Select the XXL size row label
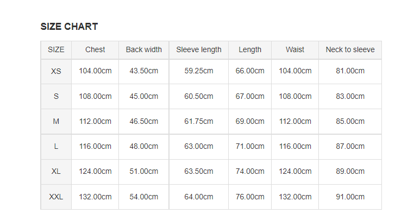This screenshot has width=414, height=220. tap(56, 197)
